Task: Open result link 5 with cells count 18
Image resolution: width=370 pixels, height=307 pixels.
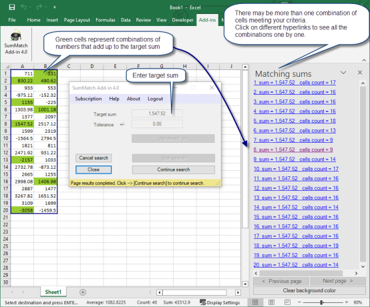Action: (x=295, y=121)
